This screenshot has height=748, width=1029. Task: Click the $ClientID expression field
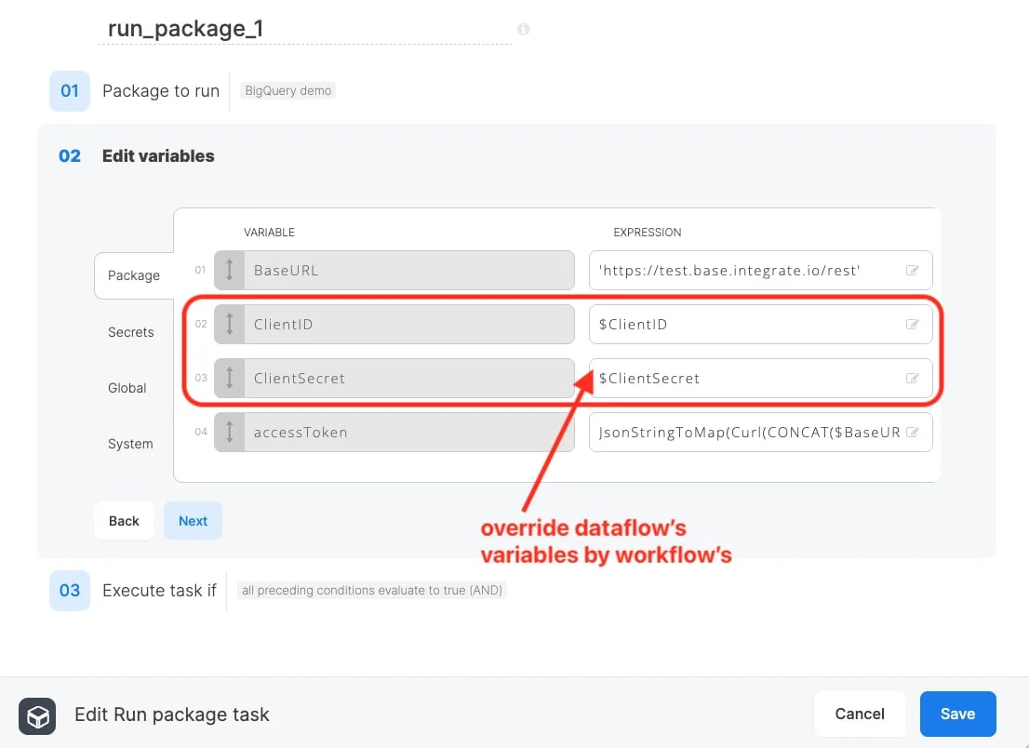pyautogui.click(x=761, y=324)
